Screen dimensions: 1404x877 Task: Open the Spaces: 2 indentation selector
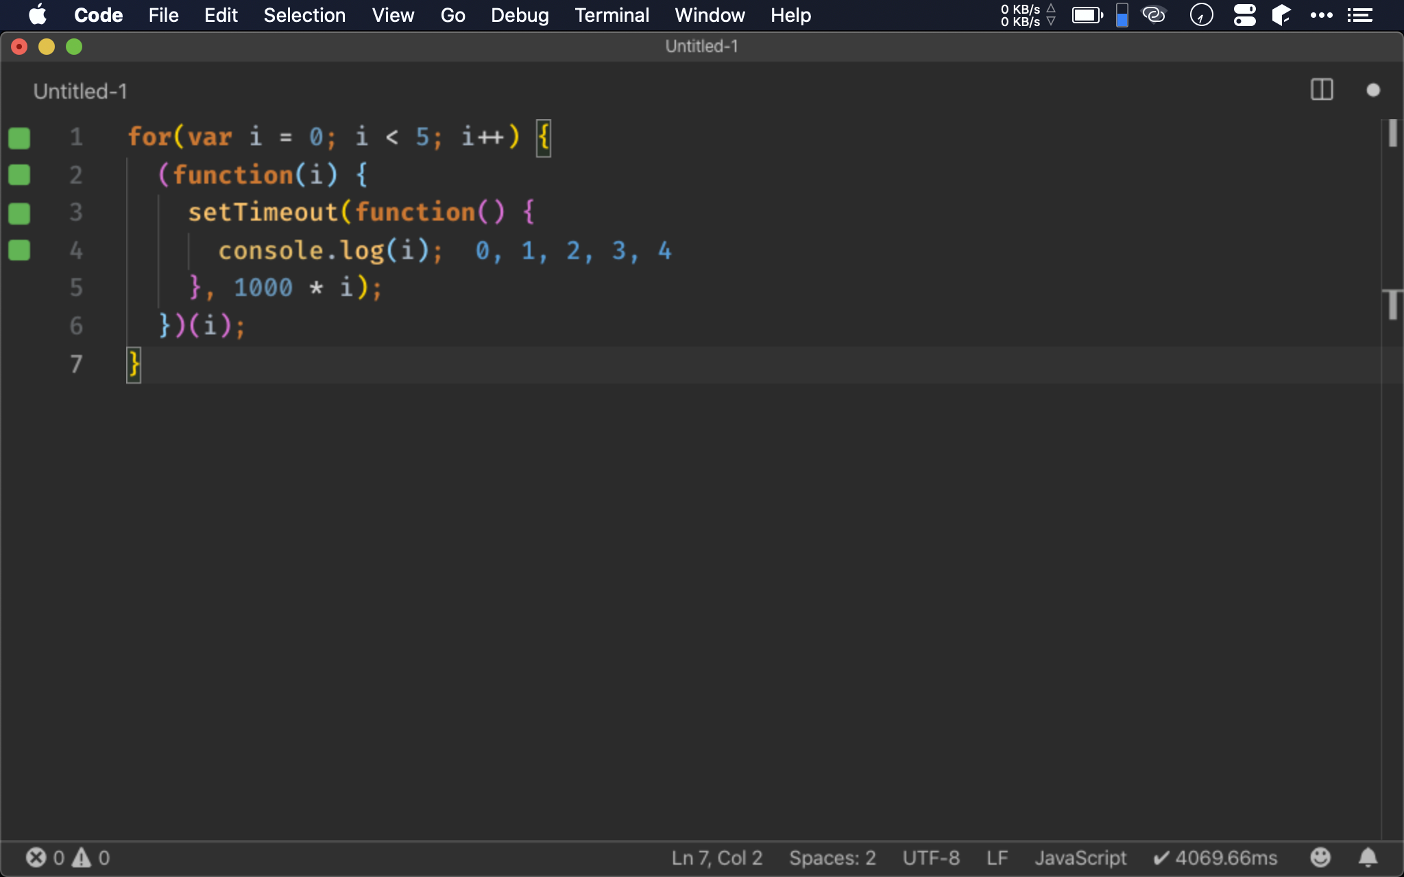point(832,858)
